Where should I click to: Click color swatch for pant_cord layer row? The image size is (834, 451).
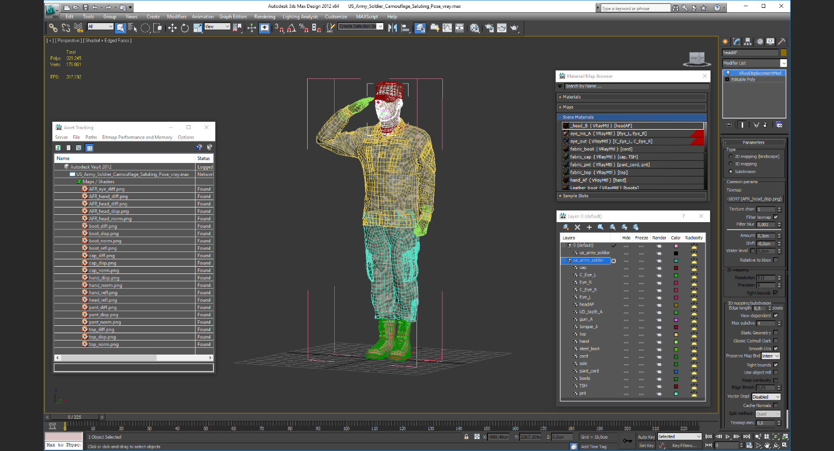pos(676,371)
